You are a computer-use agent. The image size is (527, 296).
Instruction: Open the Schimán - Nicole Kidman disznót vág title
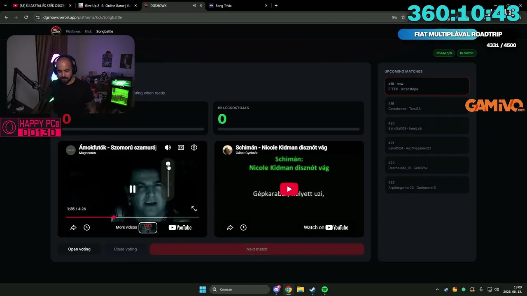(281, 147)
